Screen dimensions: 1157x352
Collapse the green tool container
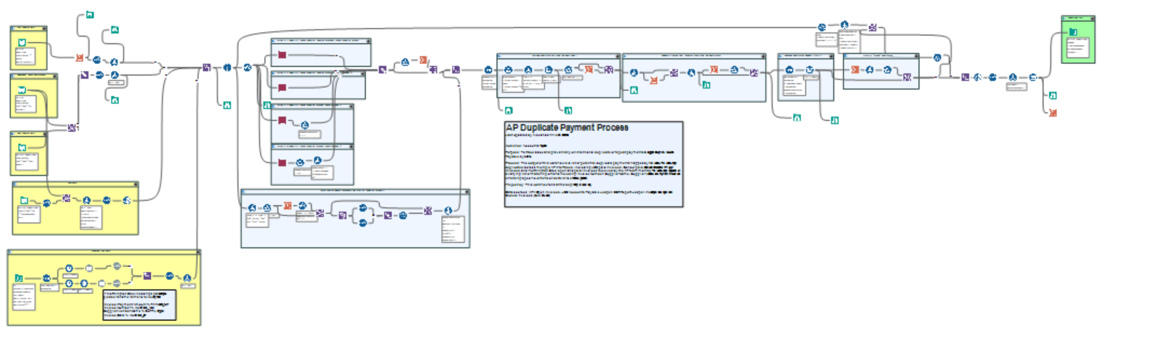click(x=1092, y=18)
